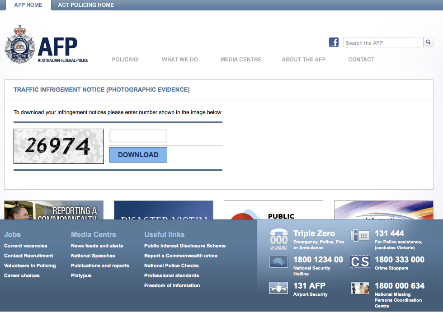Click the 26974 captcha image
This screenshot has width=443, height=312.
point(59,146)
